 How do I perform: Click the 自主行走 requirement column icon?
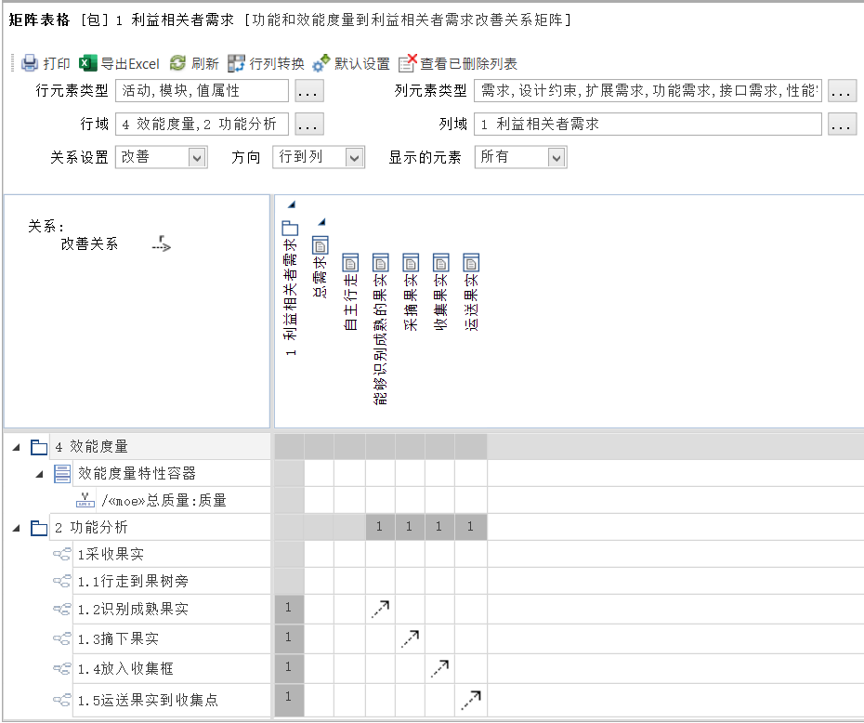(x=350, y=263)
